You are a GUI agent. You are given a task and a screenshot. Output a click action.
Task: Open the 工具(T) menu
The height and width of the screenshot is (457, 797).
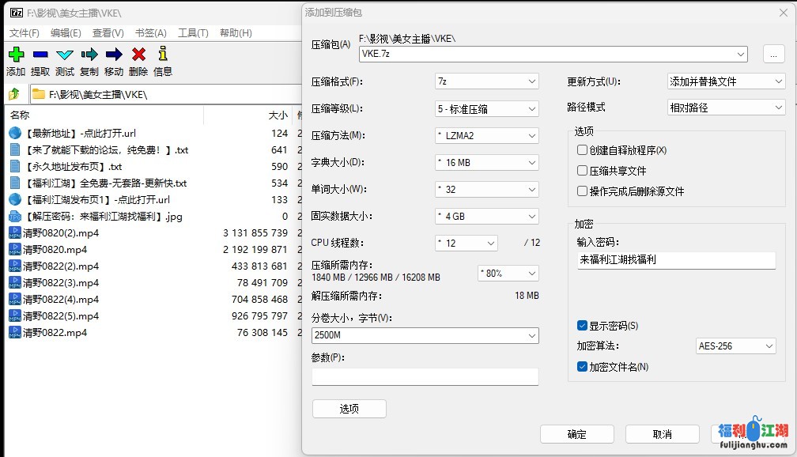point(193,33)
